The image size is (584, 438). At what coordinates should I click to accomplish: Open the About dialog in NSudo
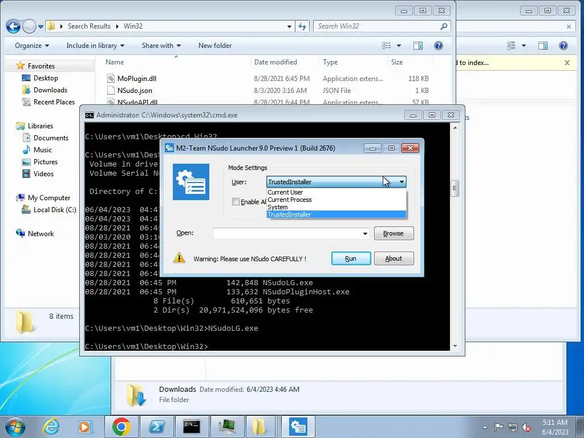click(x=394, y=258)
